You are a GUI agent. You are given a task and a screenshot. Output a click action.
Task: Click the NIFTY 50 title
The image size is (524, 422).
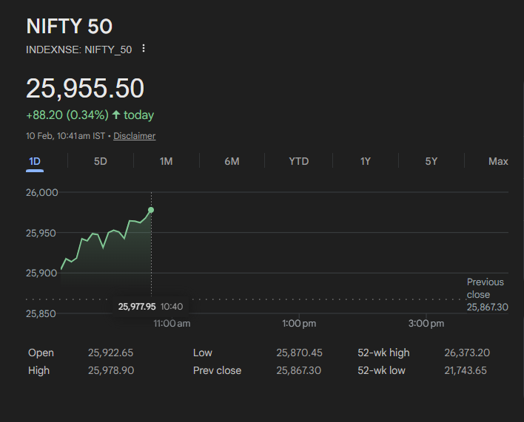70,27
